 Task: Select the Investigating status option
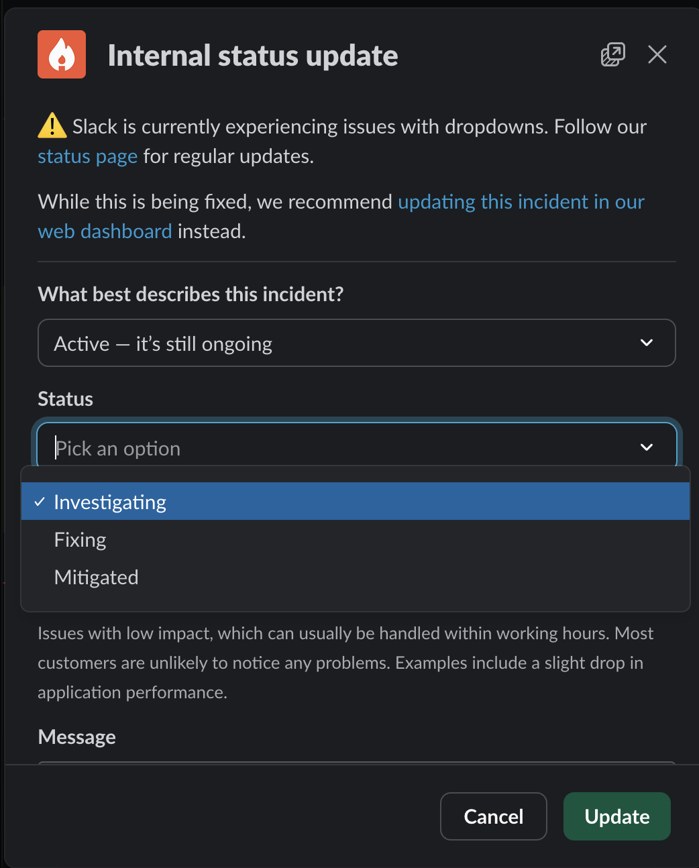point(110,502)
